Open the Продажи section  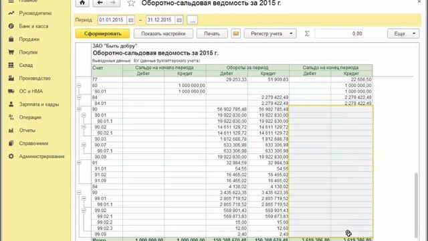tap(29, 39)
